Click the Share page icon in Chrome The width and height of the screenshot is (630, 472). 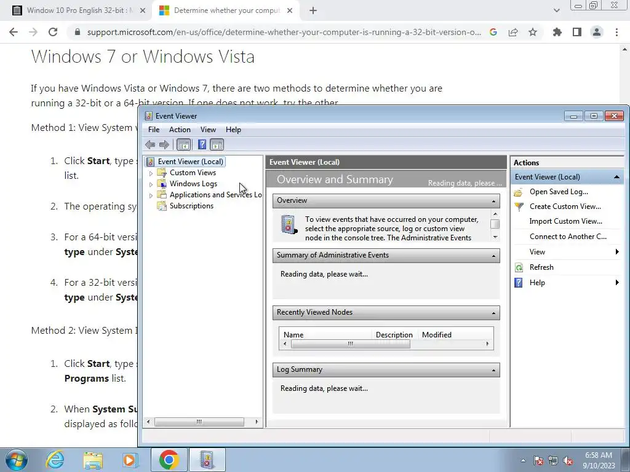coord(513,32)
